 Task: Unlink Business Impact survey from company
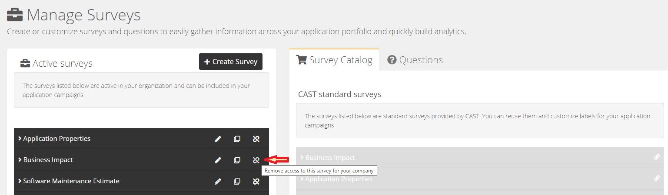256,160
